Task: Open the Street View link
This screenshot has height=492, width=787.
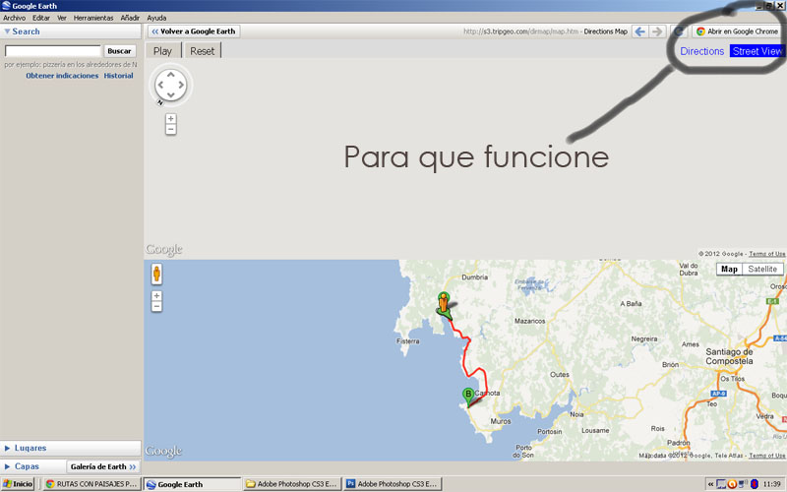Action: point(757,51)
